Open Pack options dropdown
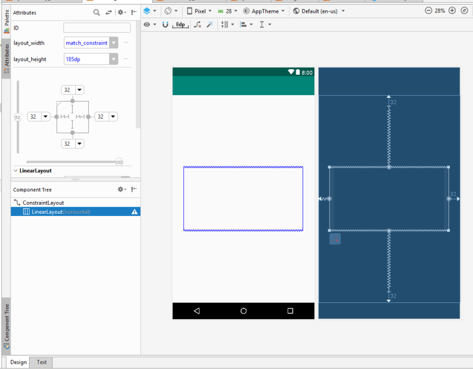The image size is (473, 369). point(227,24)
